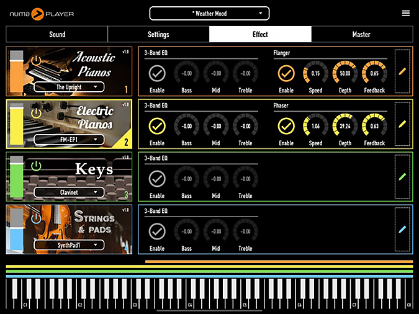
Task: Select the Effect tab
Action: (260, 34)
